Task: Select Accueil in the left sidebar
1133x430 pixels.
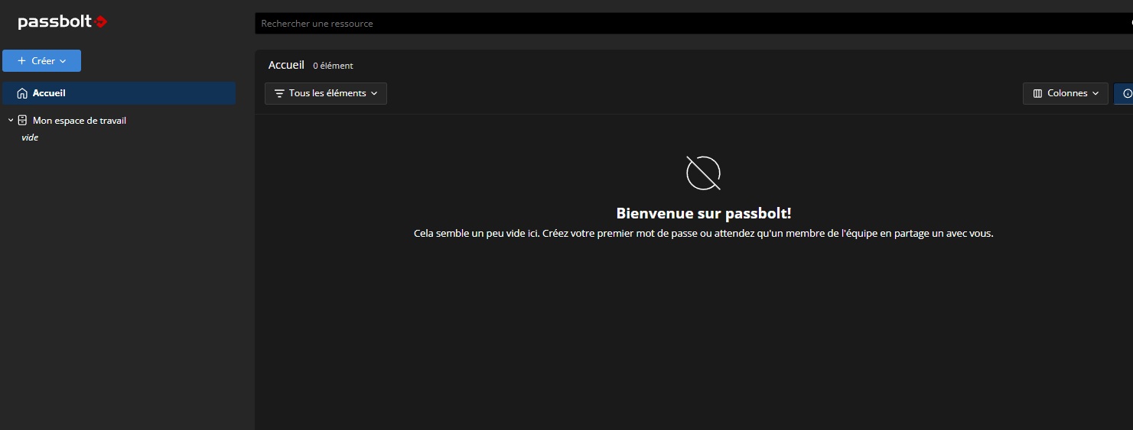Action: (x=49, y=93)
